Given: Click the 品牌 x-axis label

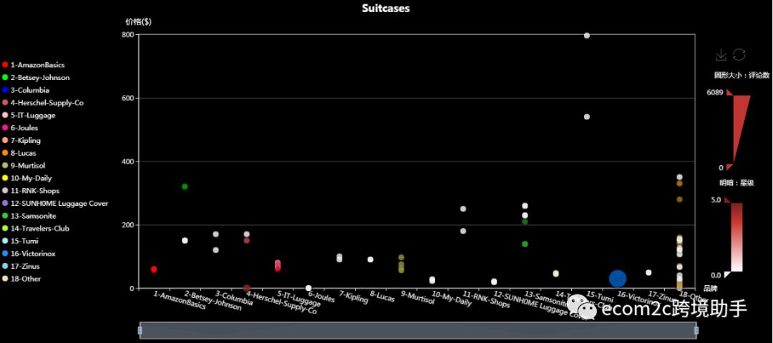Looking at the screenshot, I should (710, 289).
